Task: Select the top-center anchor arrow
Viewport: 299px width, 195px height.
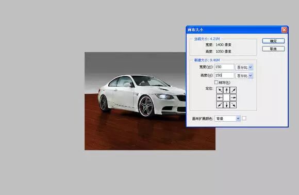Action: coord(226,90)
